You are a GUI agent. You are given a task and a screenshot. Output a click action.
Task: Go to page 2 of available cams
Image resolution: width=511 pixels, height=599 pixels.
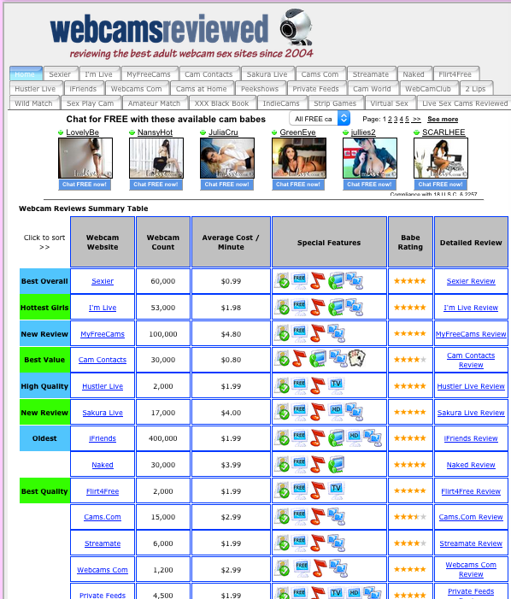pyautogui.click(x=390, y=119)
